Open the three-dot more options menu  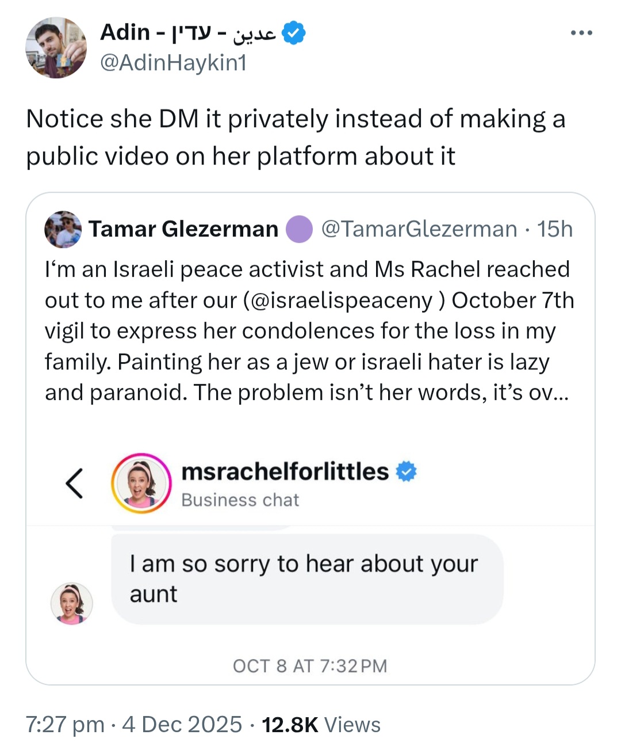[581, 33]
